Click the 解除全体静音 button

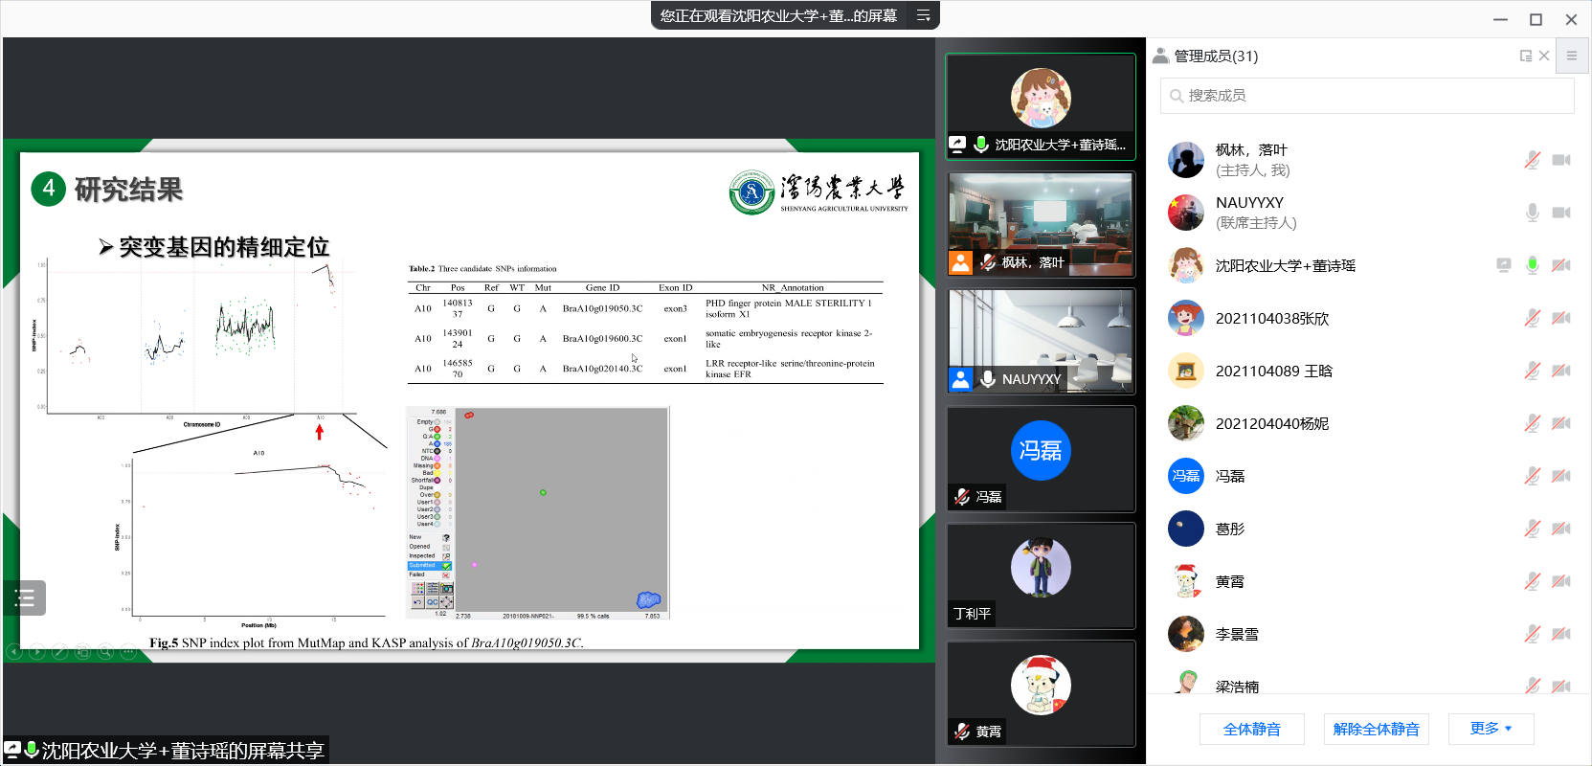click(x=1376, y=729)
